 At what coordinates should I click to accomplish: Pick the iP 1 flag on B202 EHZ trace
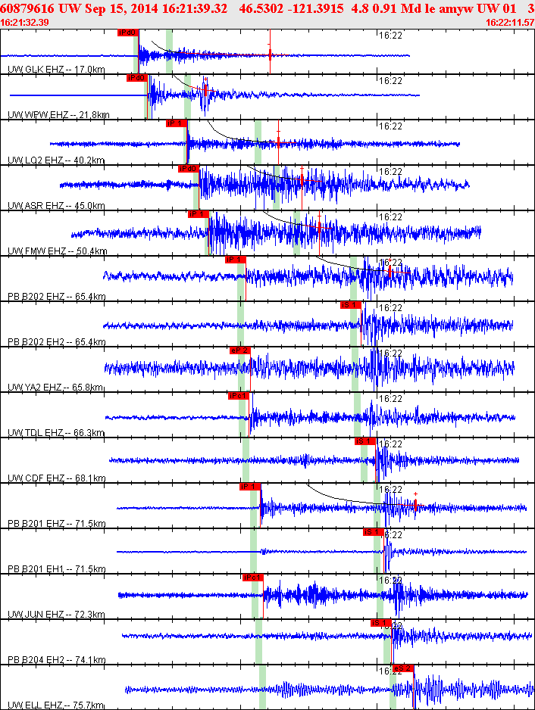pos(236,260)
